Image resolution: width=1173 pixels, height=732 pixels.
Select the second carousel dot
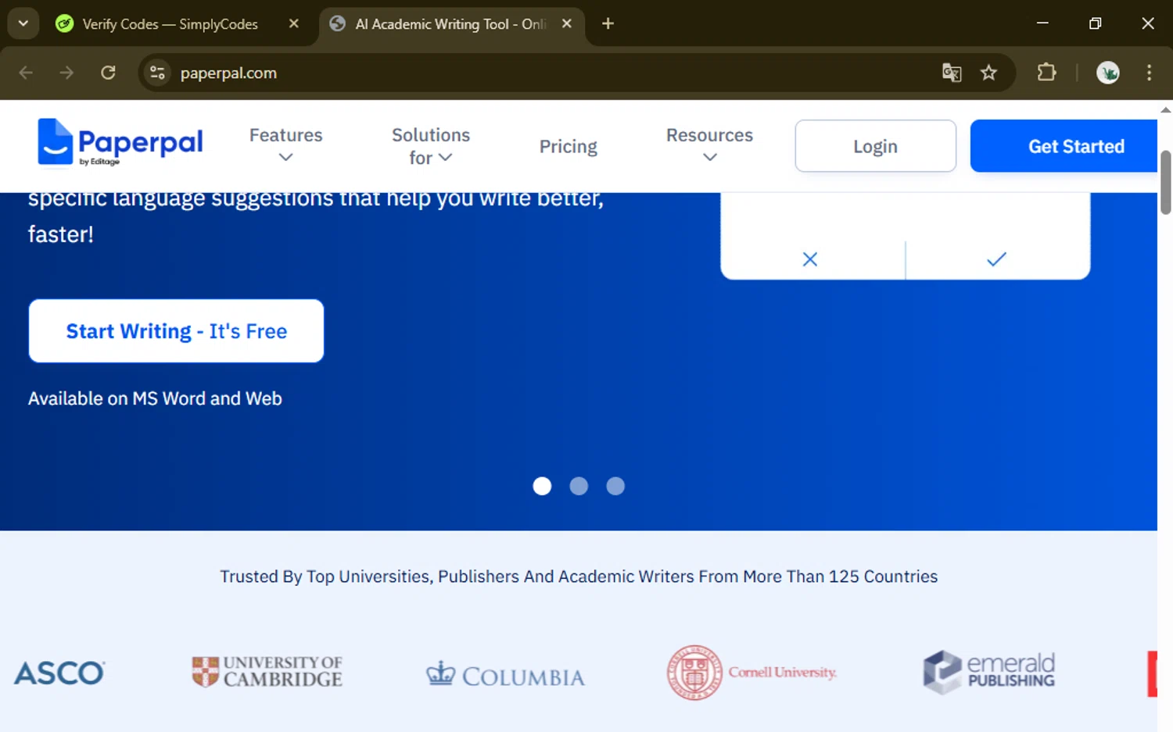point(579,486)
